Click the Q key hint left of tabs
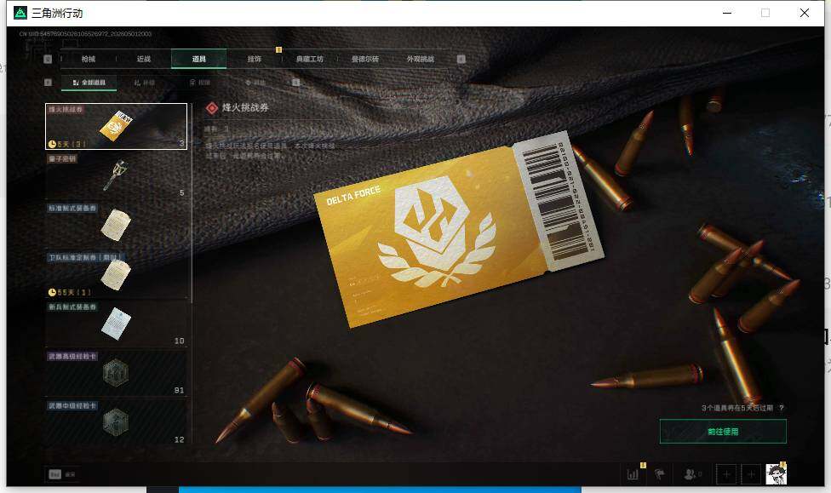 [x=48, y=59]
